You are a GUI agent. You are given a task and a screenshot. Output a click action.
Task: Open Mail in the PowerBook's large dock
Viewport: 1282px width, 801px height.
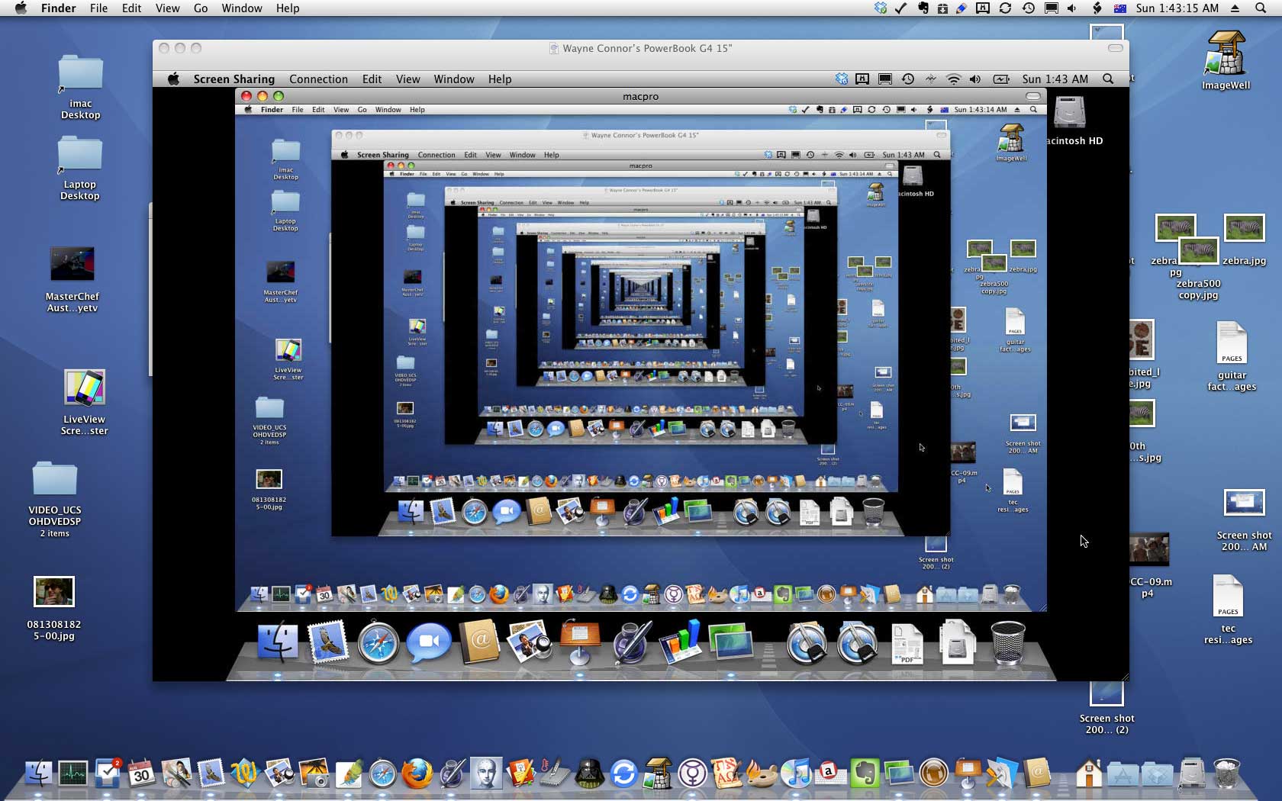click(328, 641)
